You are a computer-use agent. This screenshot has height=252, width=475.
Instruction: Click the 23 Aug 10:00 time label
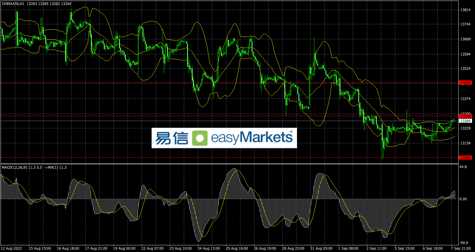click(181, 248)
